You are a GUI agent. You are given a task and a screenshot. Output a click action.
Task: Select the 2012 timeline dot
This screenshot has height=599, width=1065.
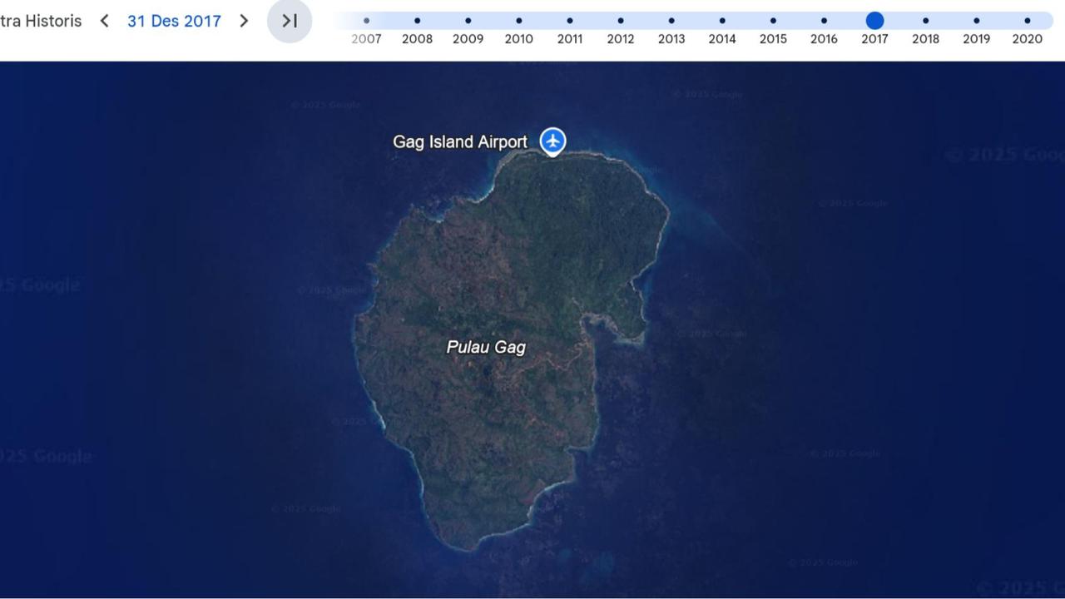pos(621,21)
